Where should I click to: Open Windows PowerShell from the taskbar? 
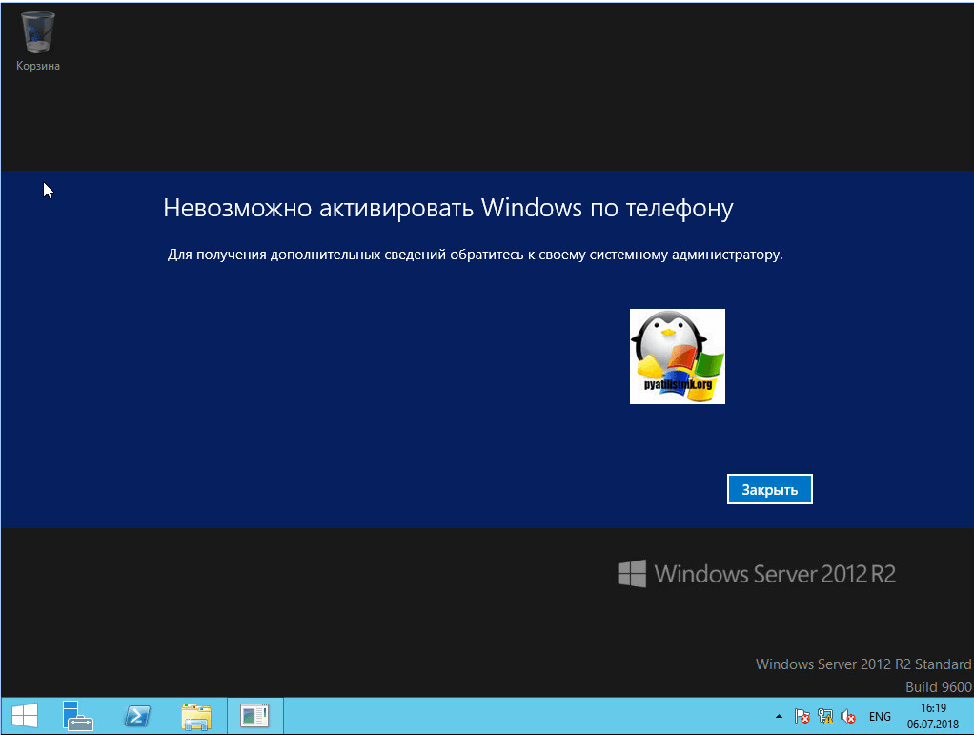tap(136, 716)
